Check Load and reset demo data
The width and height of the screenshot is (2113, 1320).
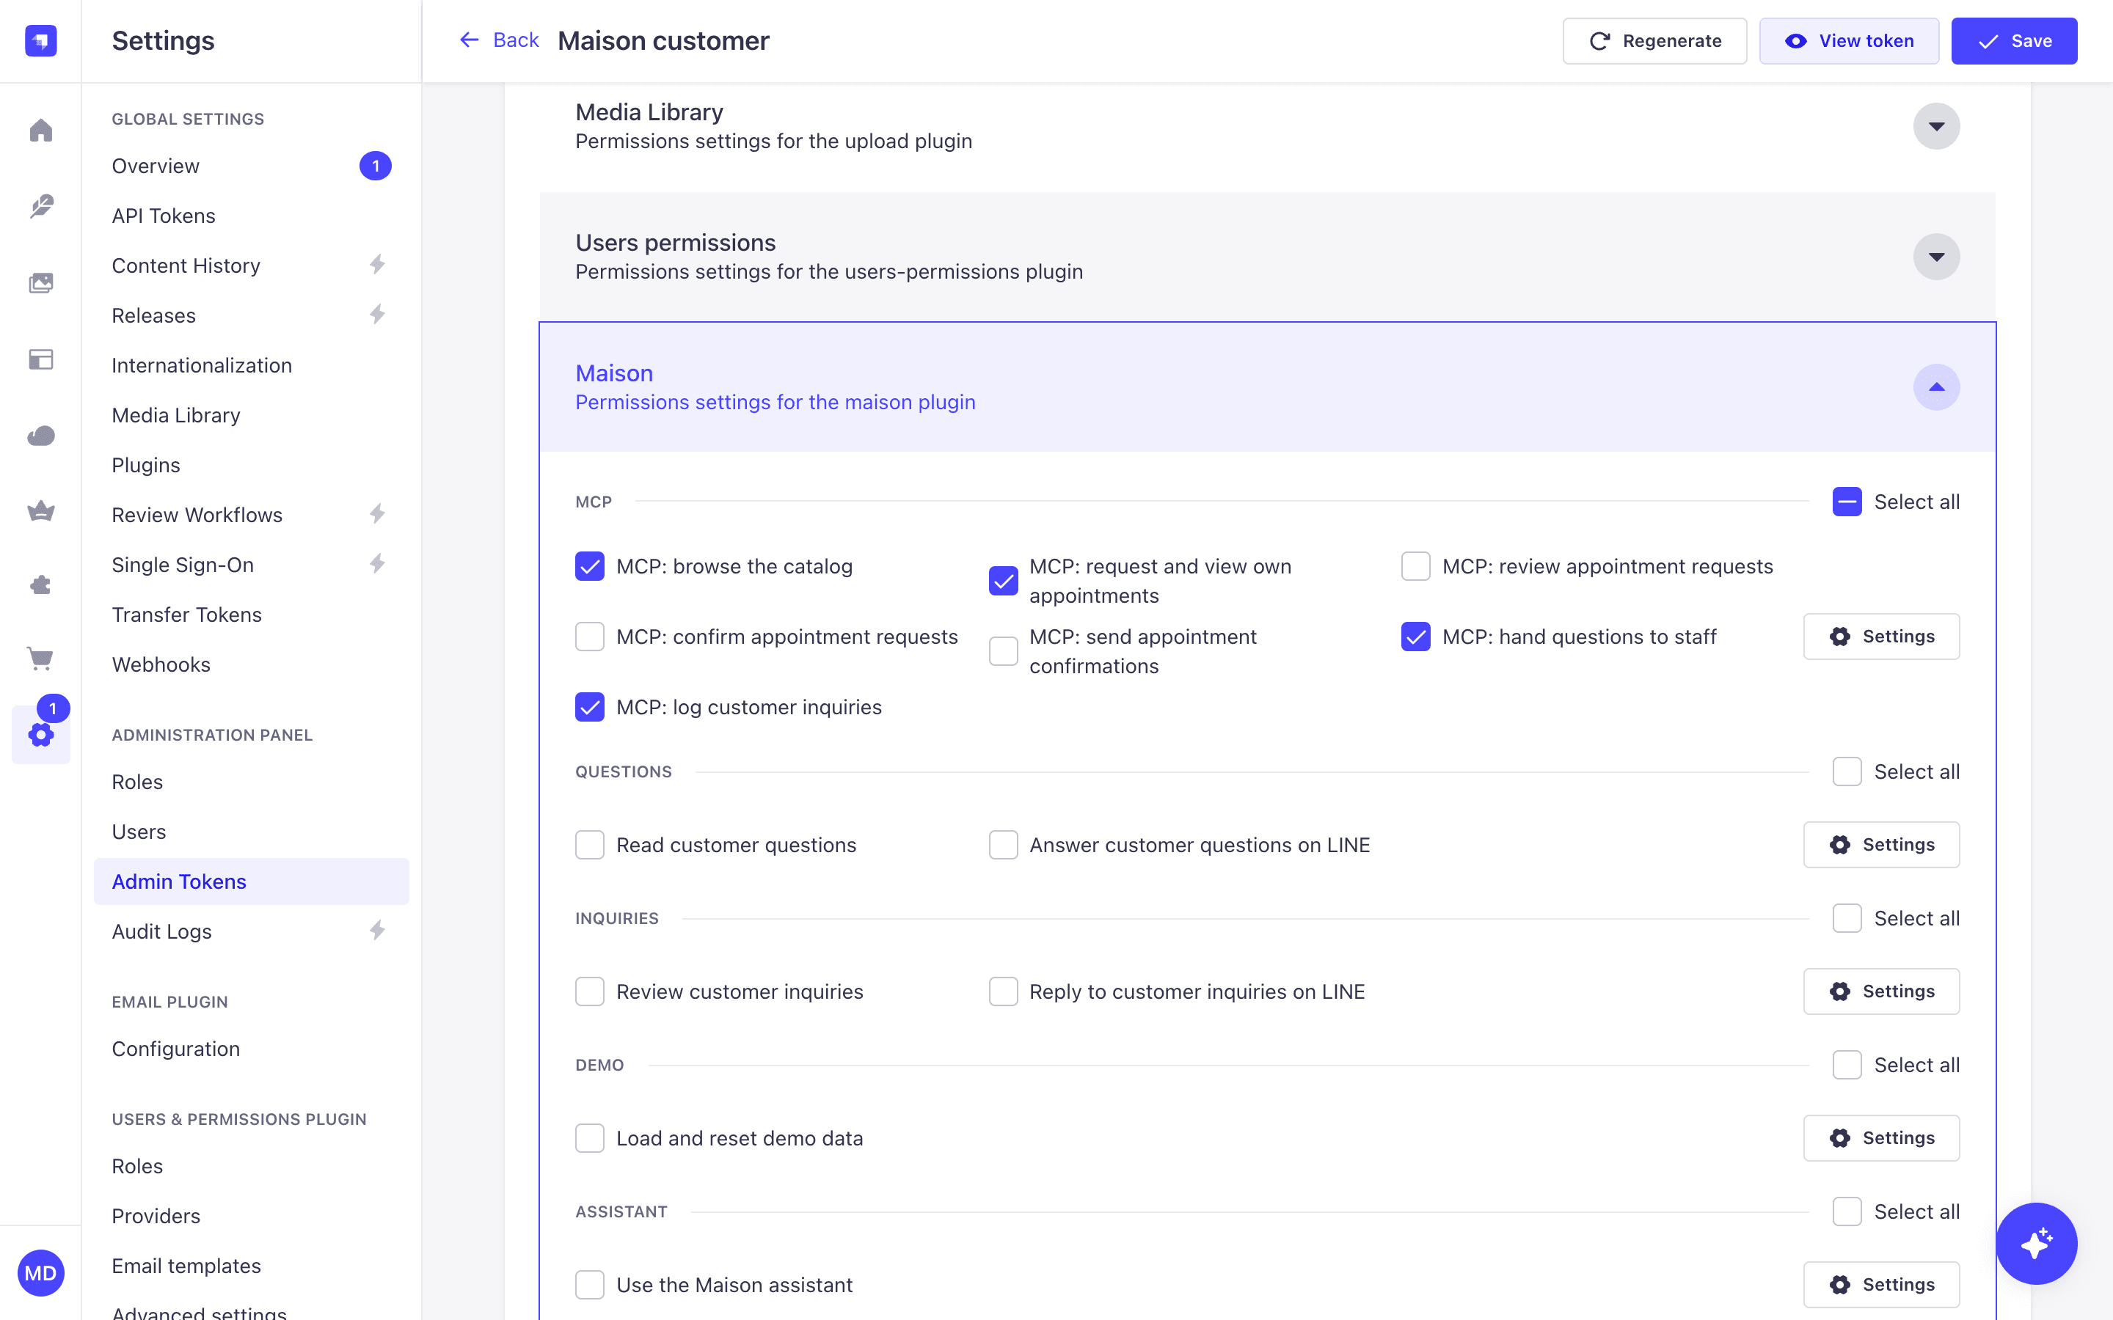pyautogui.click(x=590, y=1138)
